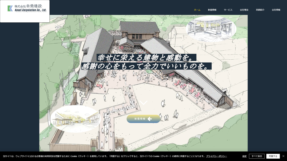The width and height of the screenshot is (287, 161).
Task: Navigate to 会社情報 menu item
Action: point(276,10)
